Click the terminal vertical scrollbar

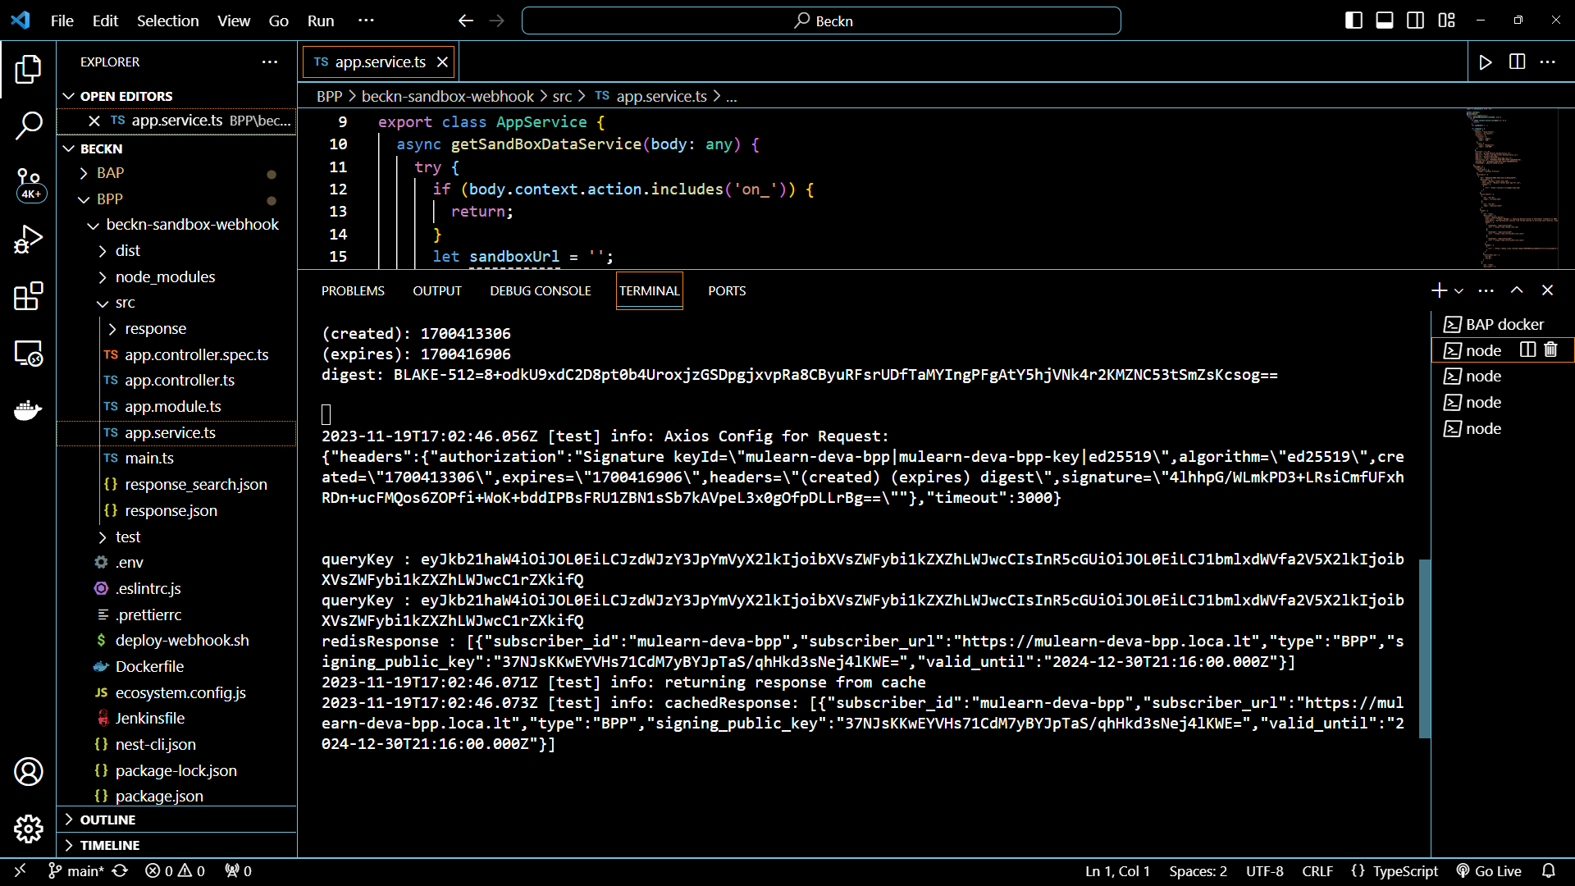click(x=1425, y=648)
